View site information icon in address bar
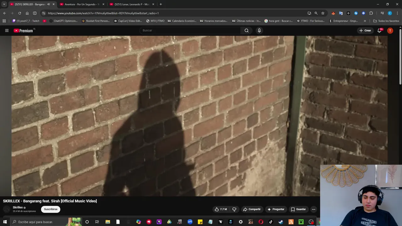 pos(44,13)
